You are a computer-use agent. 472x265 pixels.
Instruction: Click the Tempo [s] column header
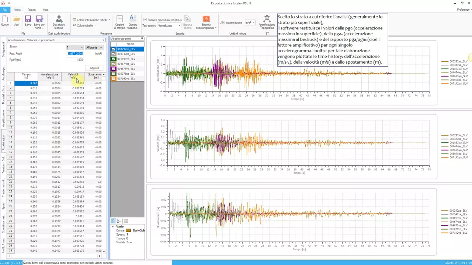pos(26,76)
